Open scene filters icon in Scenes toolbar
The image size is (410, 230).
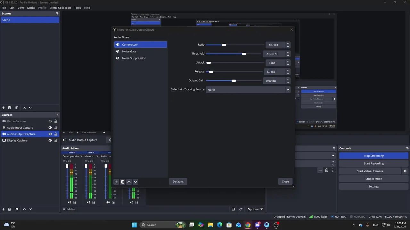17,108
